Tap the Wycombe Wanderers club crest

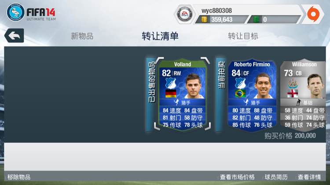click(15, 12)
